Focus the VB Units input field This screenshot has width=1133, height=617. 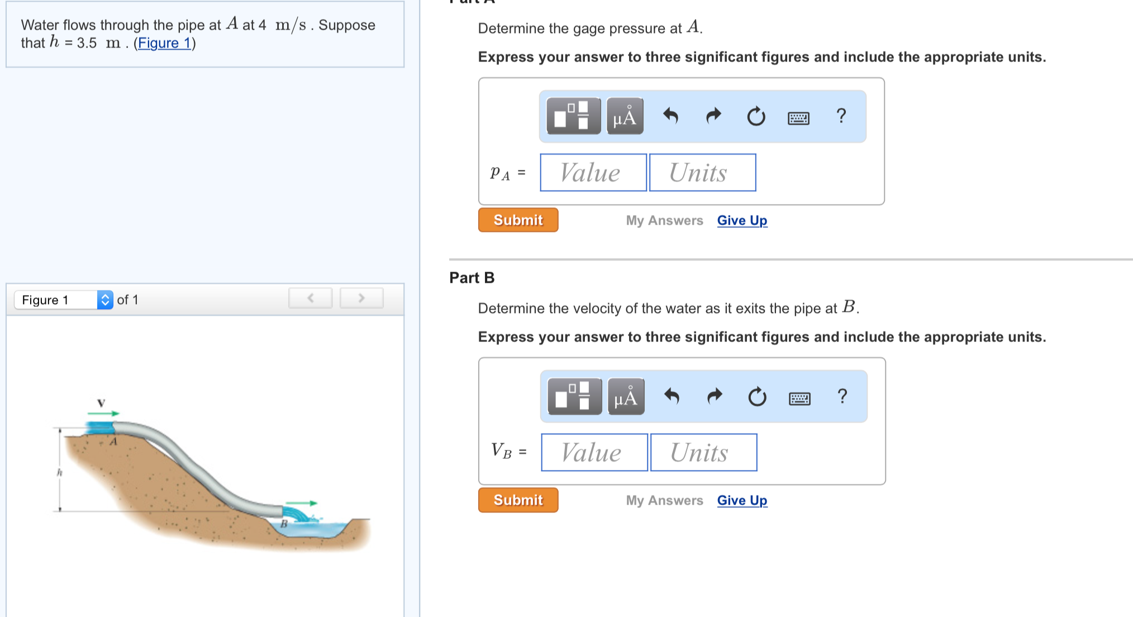703,452
